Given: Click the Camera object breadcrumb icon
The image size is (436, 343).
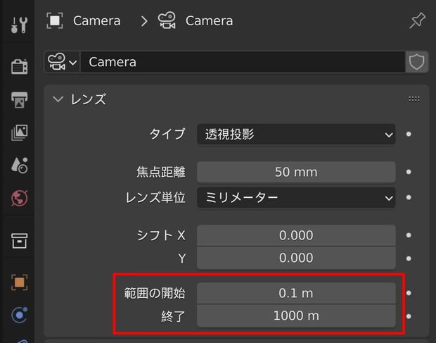Looking at the screenshot, I should coord(55,20).
